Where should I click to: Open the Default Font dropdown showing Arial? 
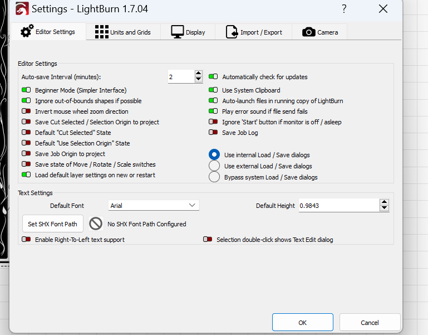(x=154, y=205)
